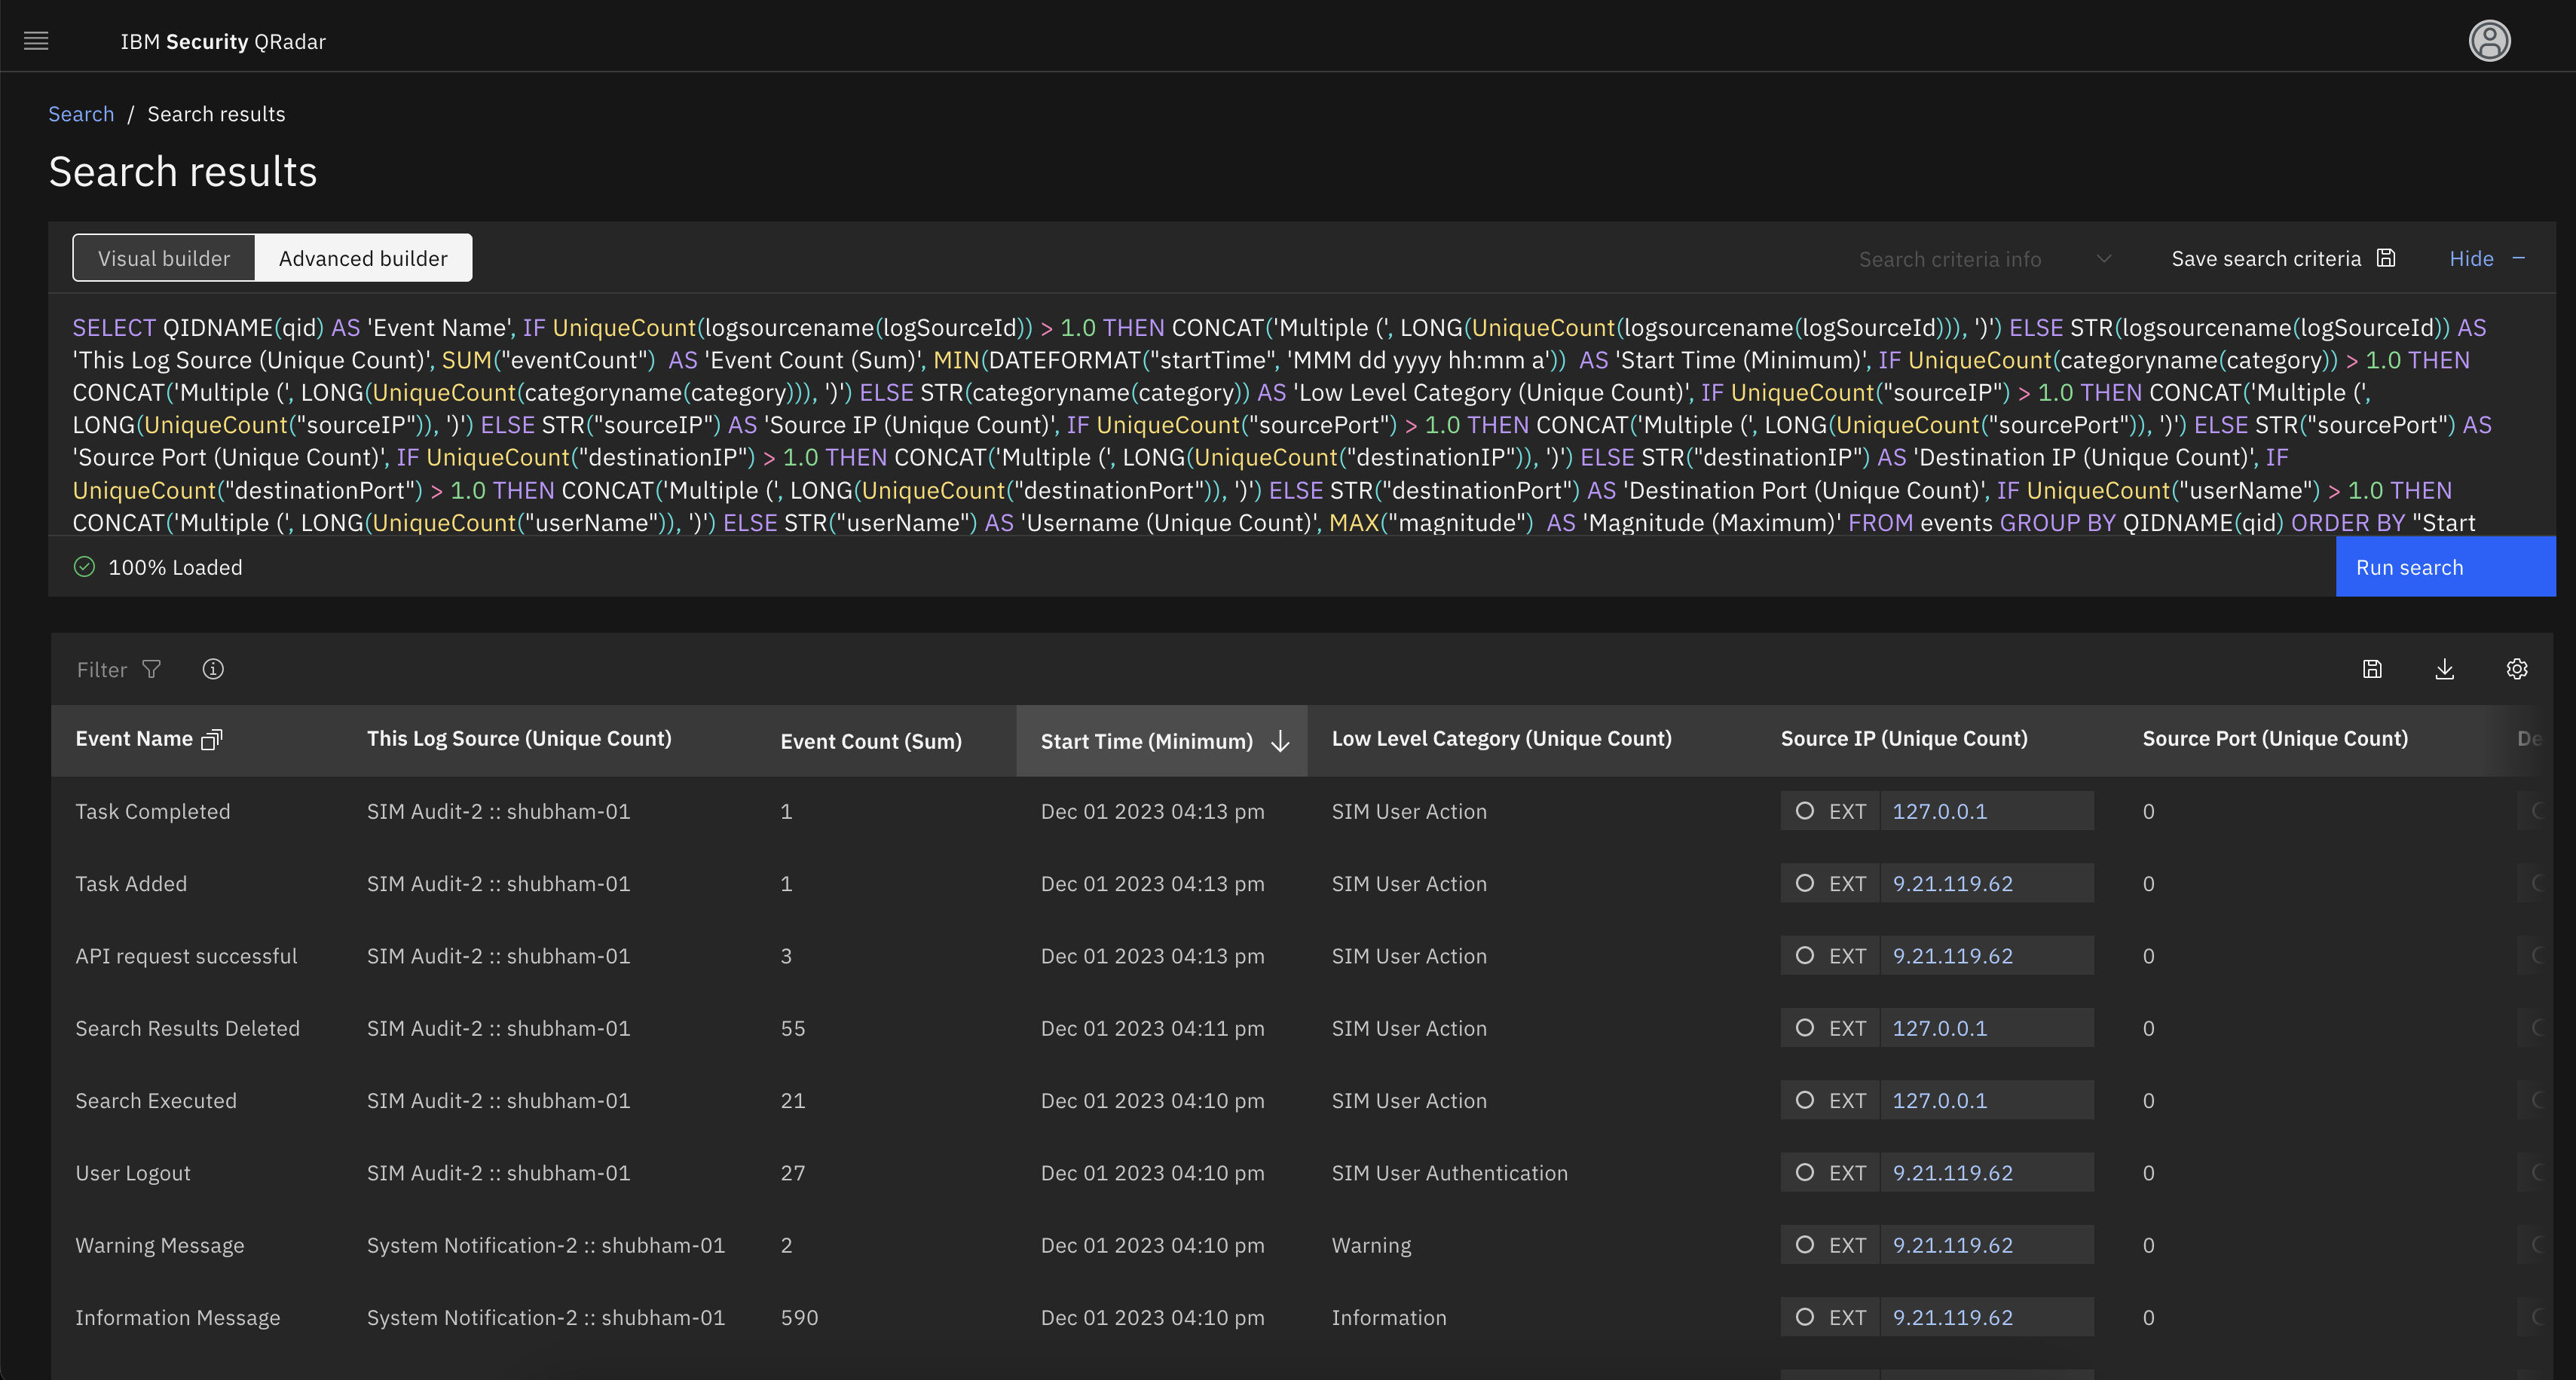Screen dimensions: 2576x1380
Task: Click inside the AQL query editor
Action: click(1200, 425)
